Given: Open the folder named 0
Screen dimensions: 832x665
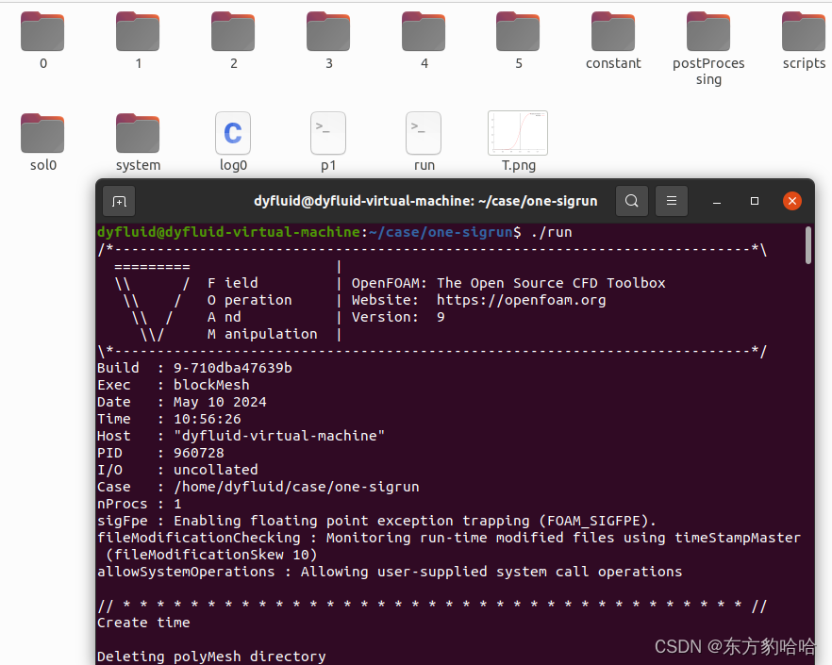Looking at the screenshot, I should (42, 32).
